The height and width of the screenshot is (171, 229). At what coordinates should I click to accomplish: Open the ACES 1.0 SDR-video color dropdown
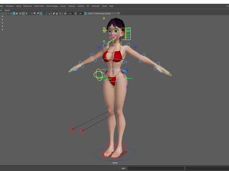click(x=104, y=13)
